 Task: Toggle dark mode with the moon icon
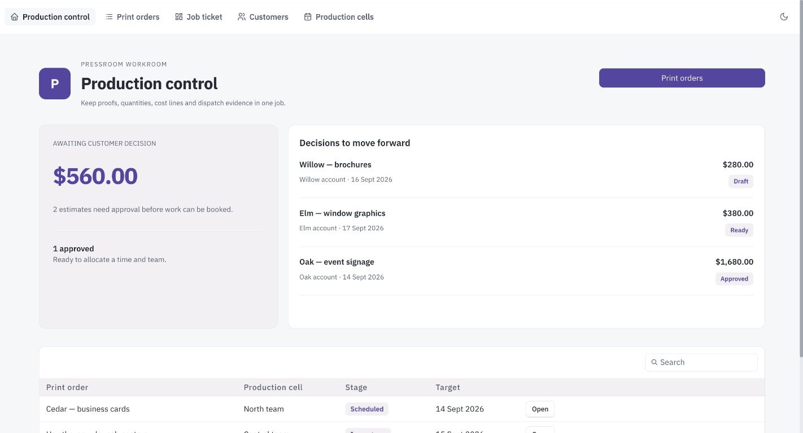point(784,17)
